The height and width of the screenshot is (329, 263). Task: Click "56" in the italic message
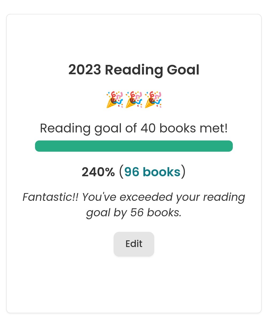click(x=137, y=213)
